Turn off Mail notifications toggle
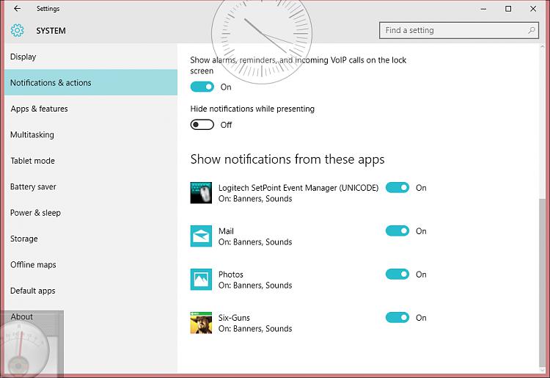 point(397,231)
